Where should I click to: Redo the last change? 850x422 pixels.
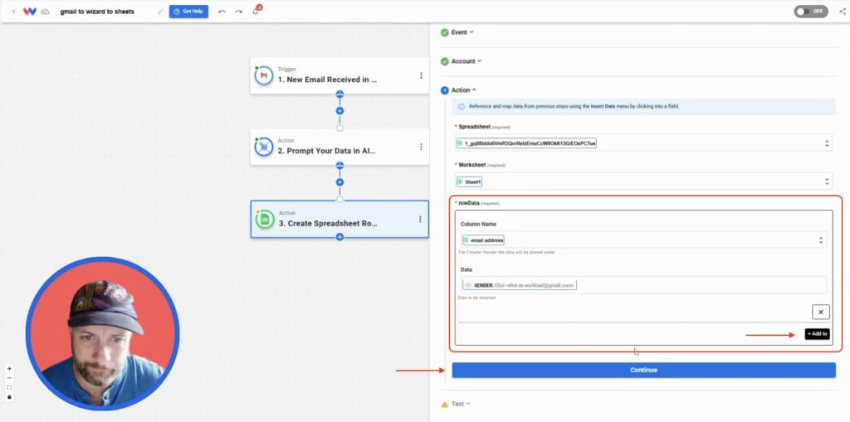point(238,12)
